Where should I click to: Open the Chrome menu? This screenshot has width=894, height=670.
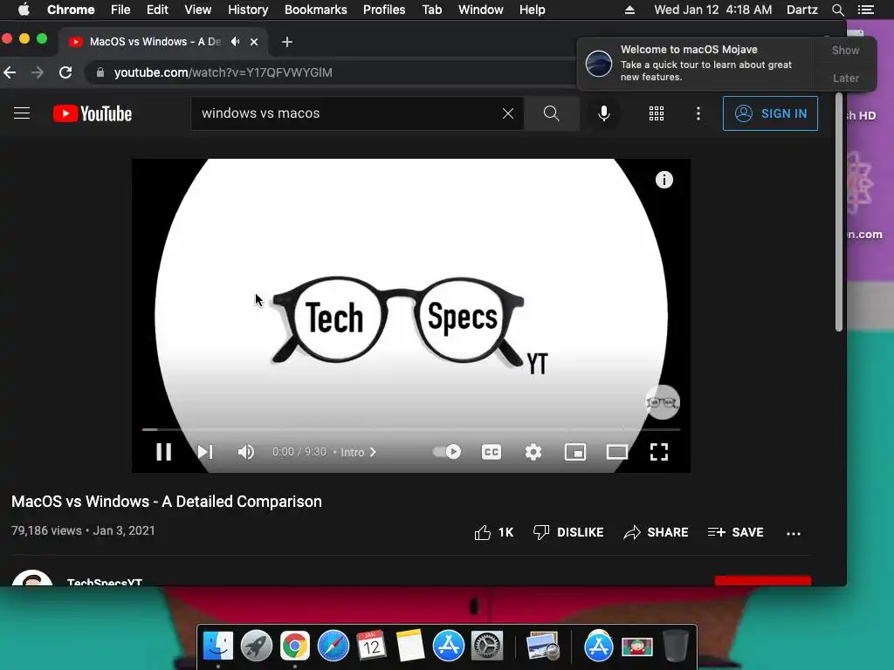point(71,10)
